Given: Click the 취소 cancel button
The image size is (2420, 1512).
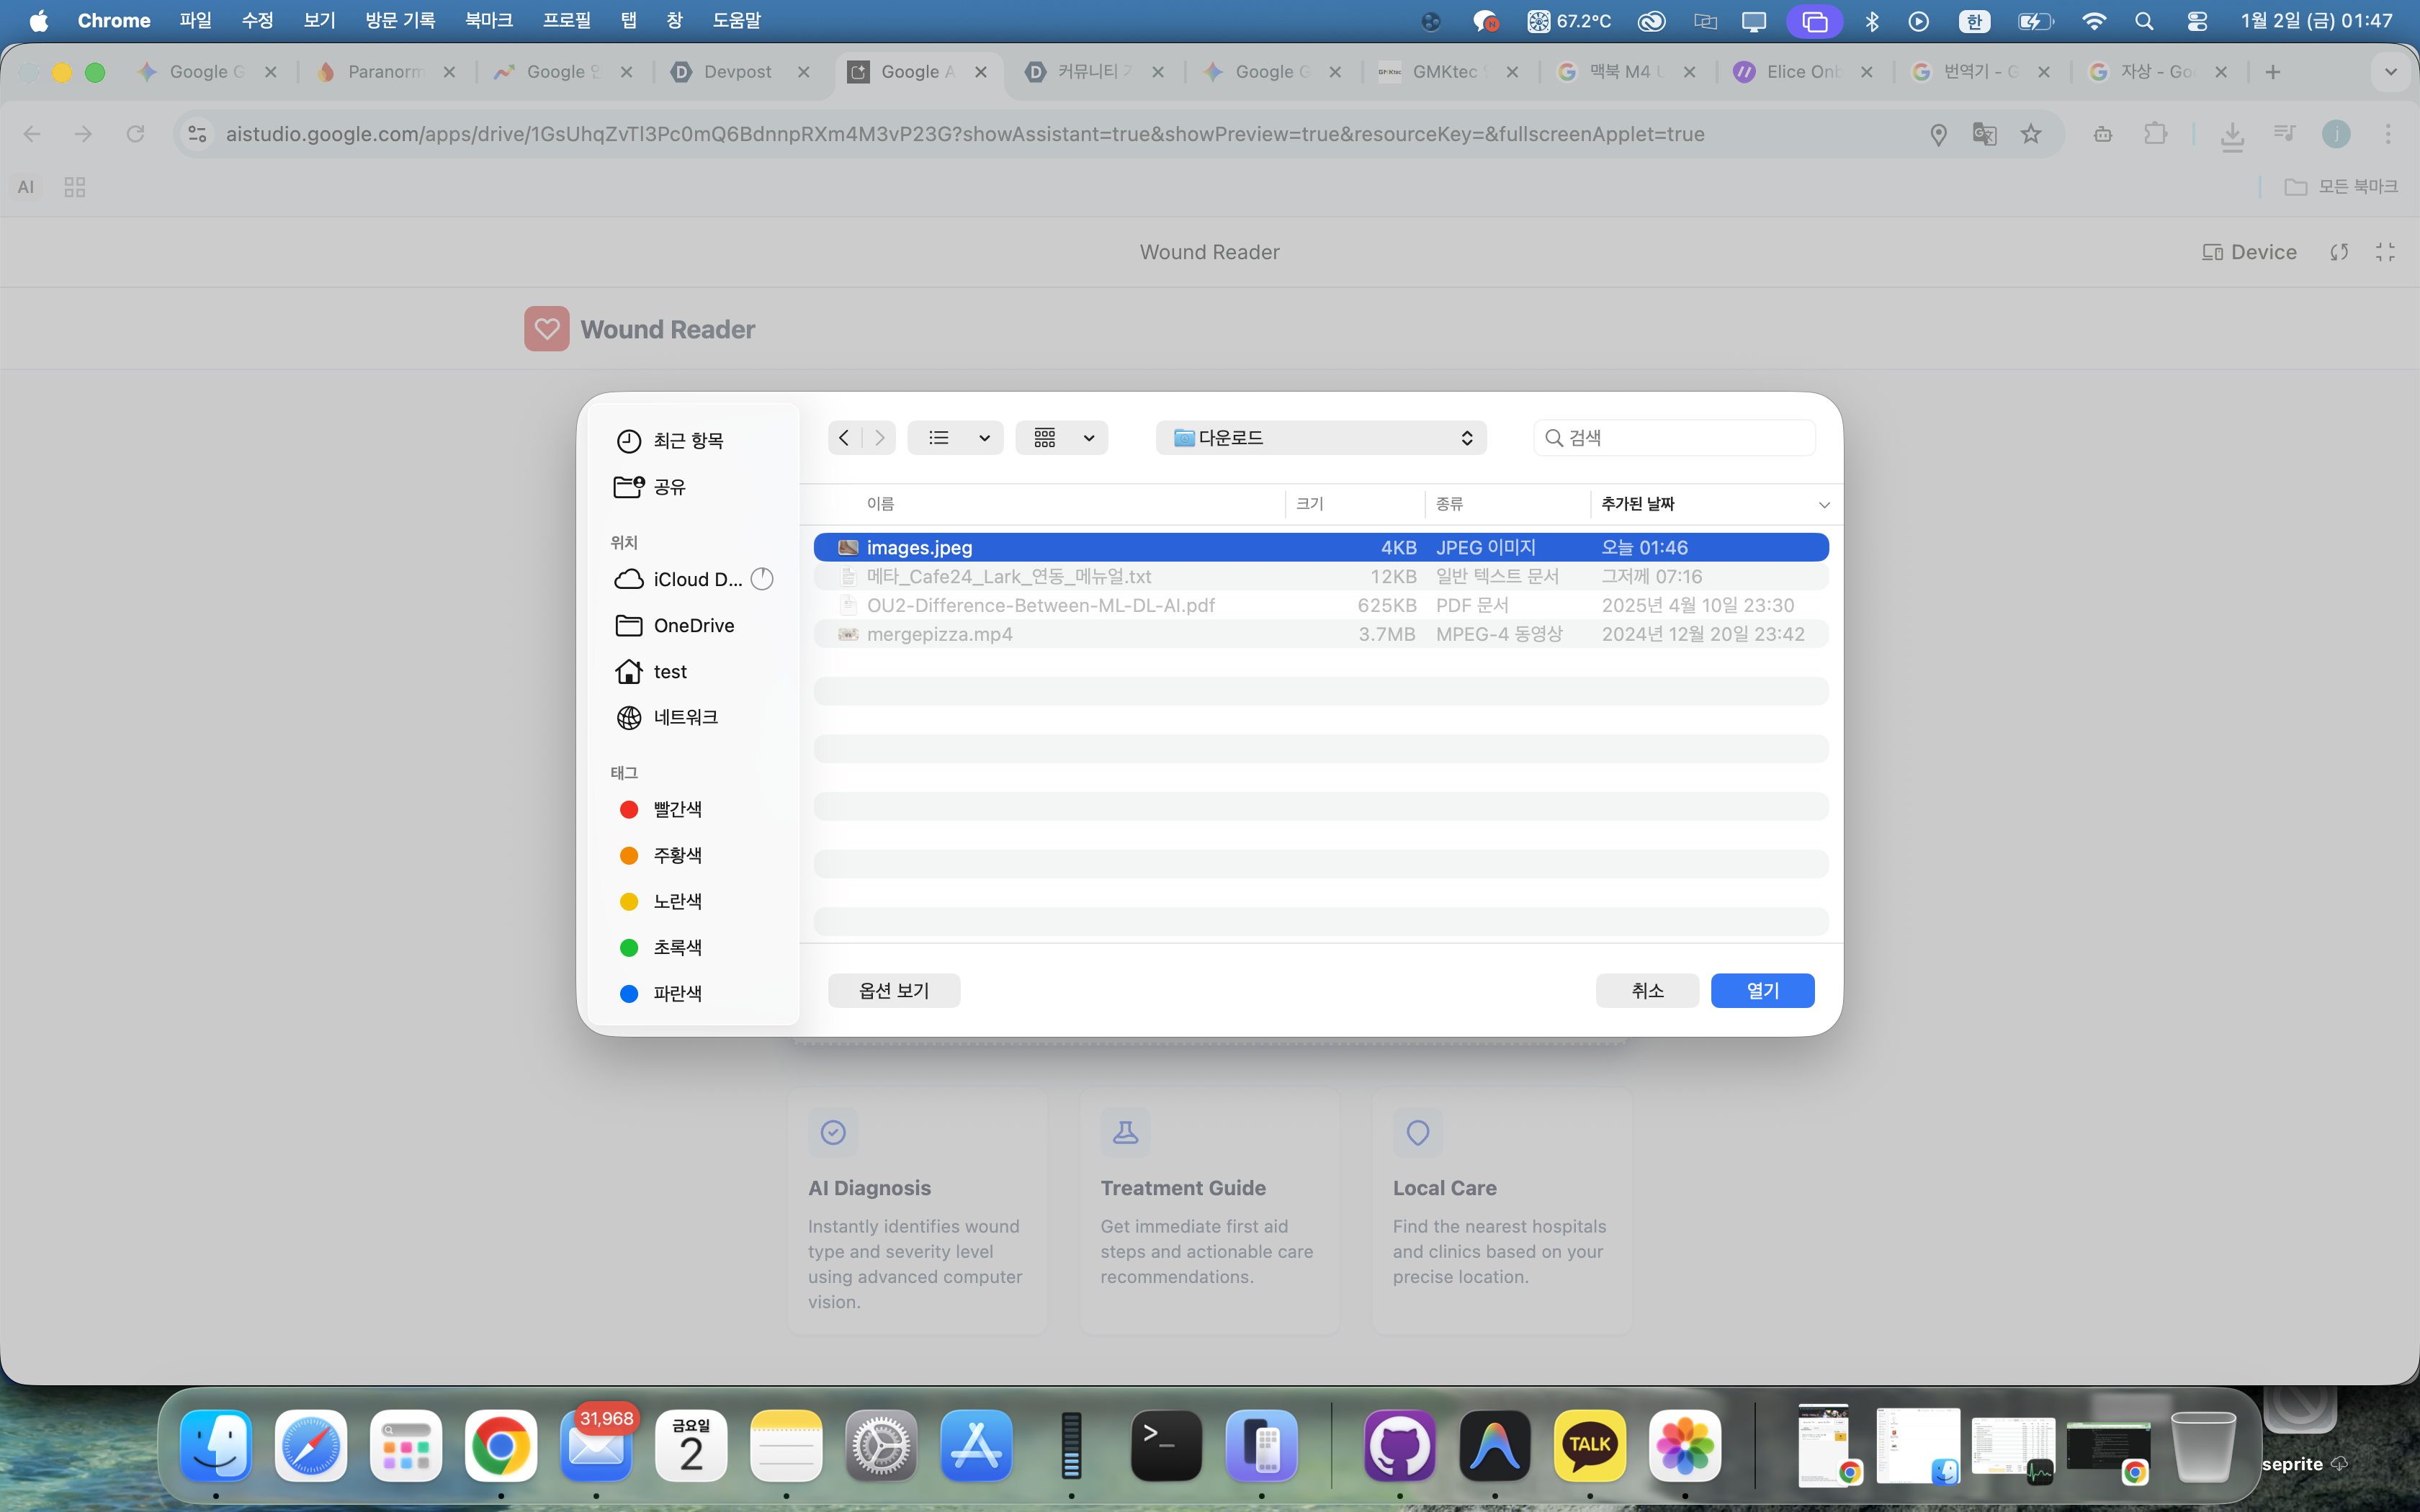Looking at the screenshot, I should [x=1647, y=990].
